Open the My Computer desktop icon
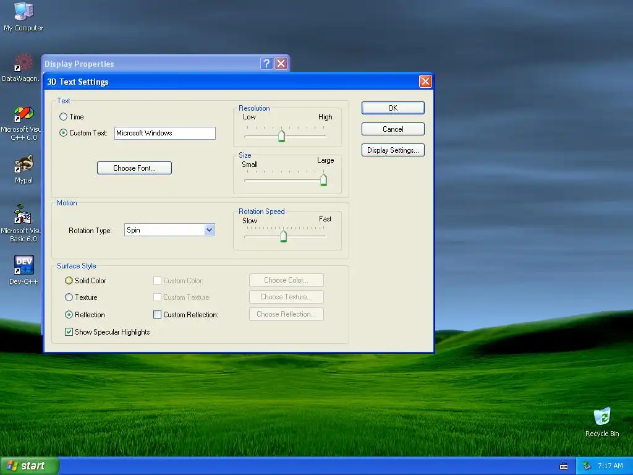Screen dimensions: 633x475 23,16
